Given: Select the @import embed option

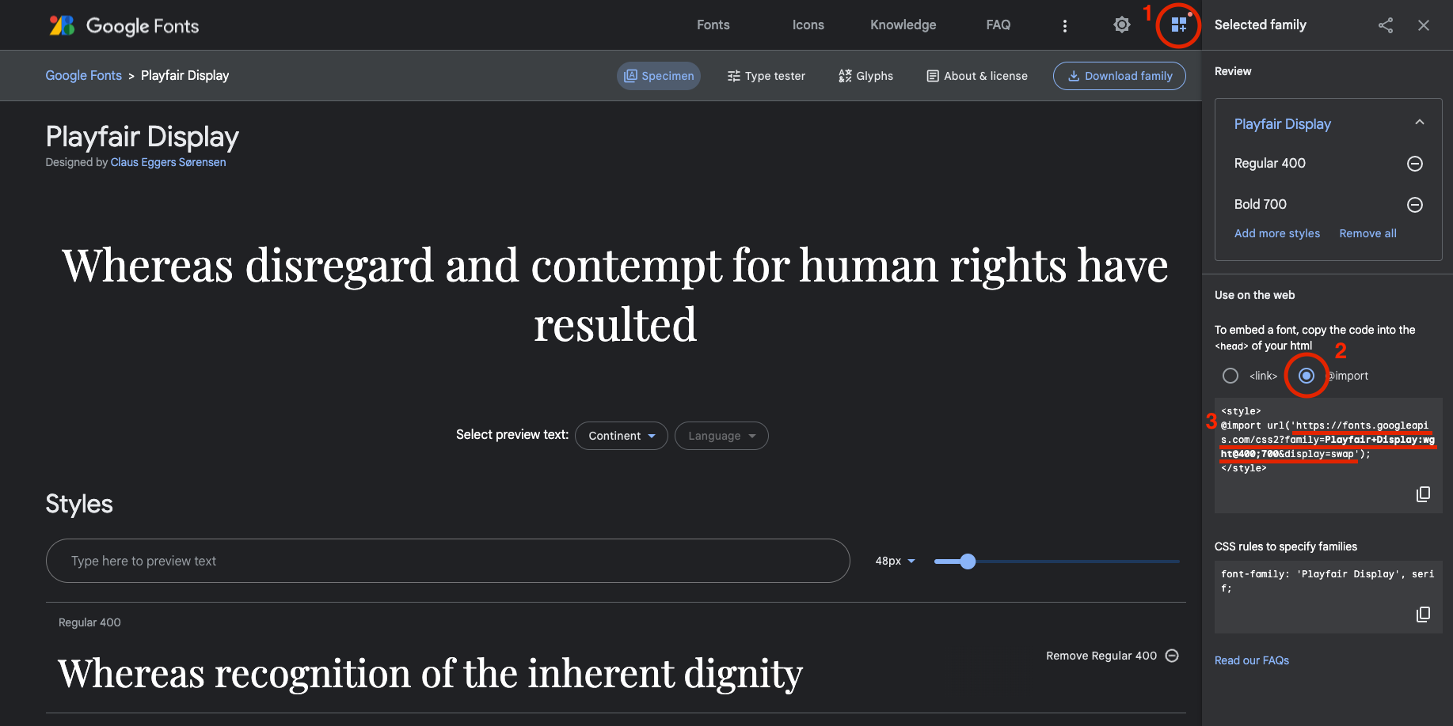Looking at the screenshot, I should click(x=1307, y=376).
